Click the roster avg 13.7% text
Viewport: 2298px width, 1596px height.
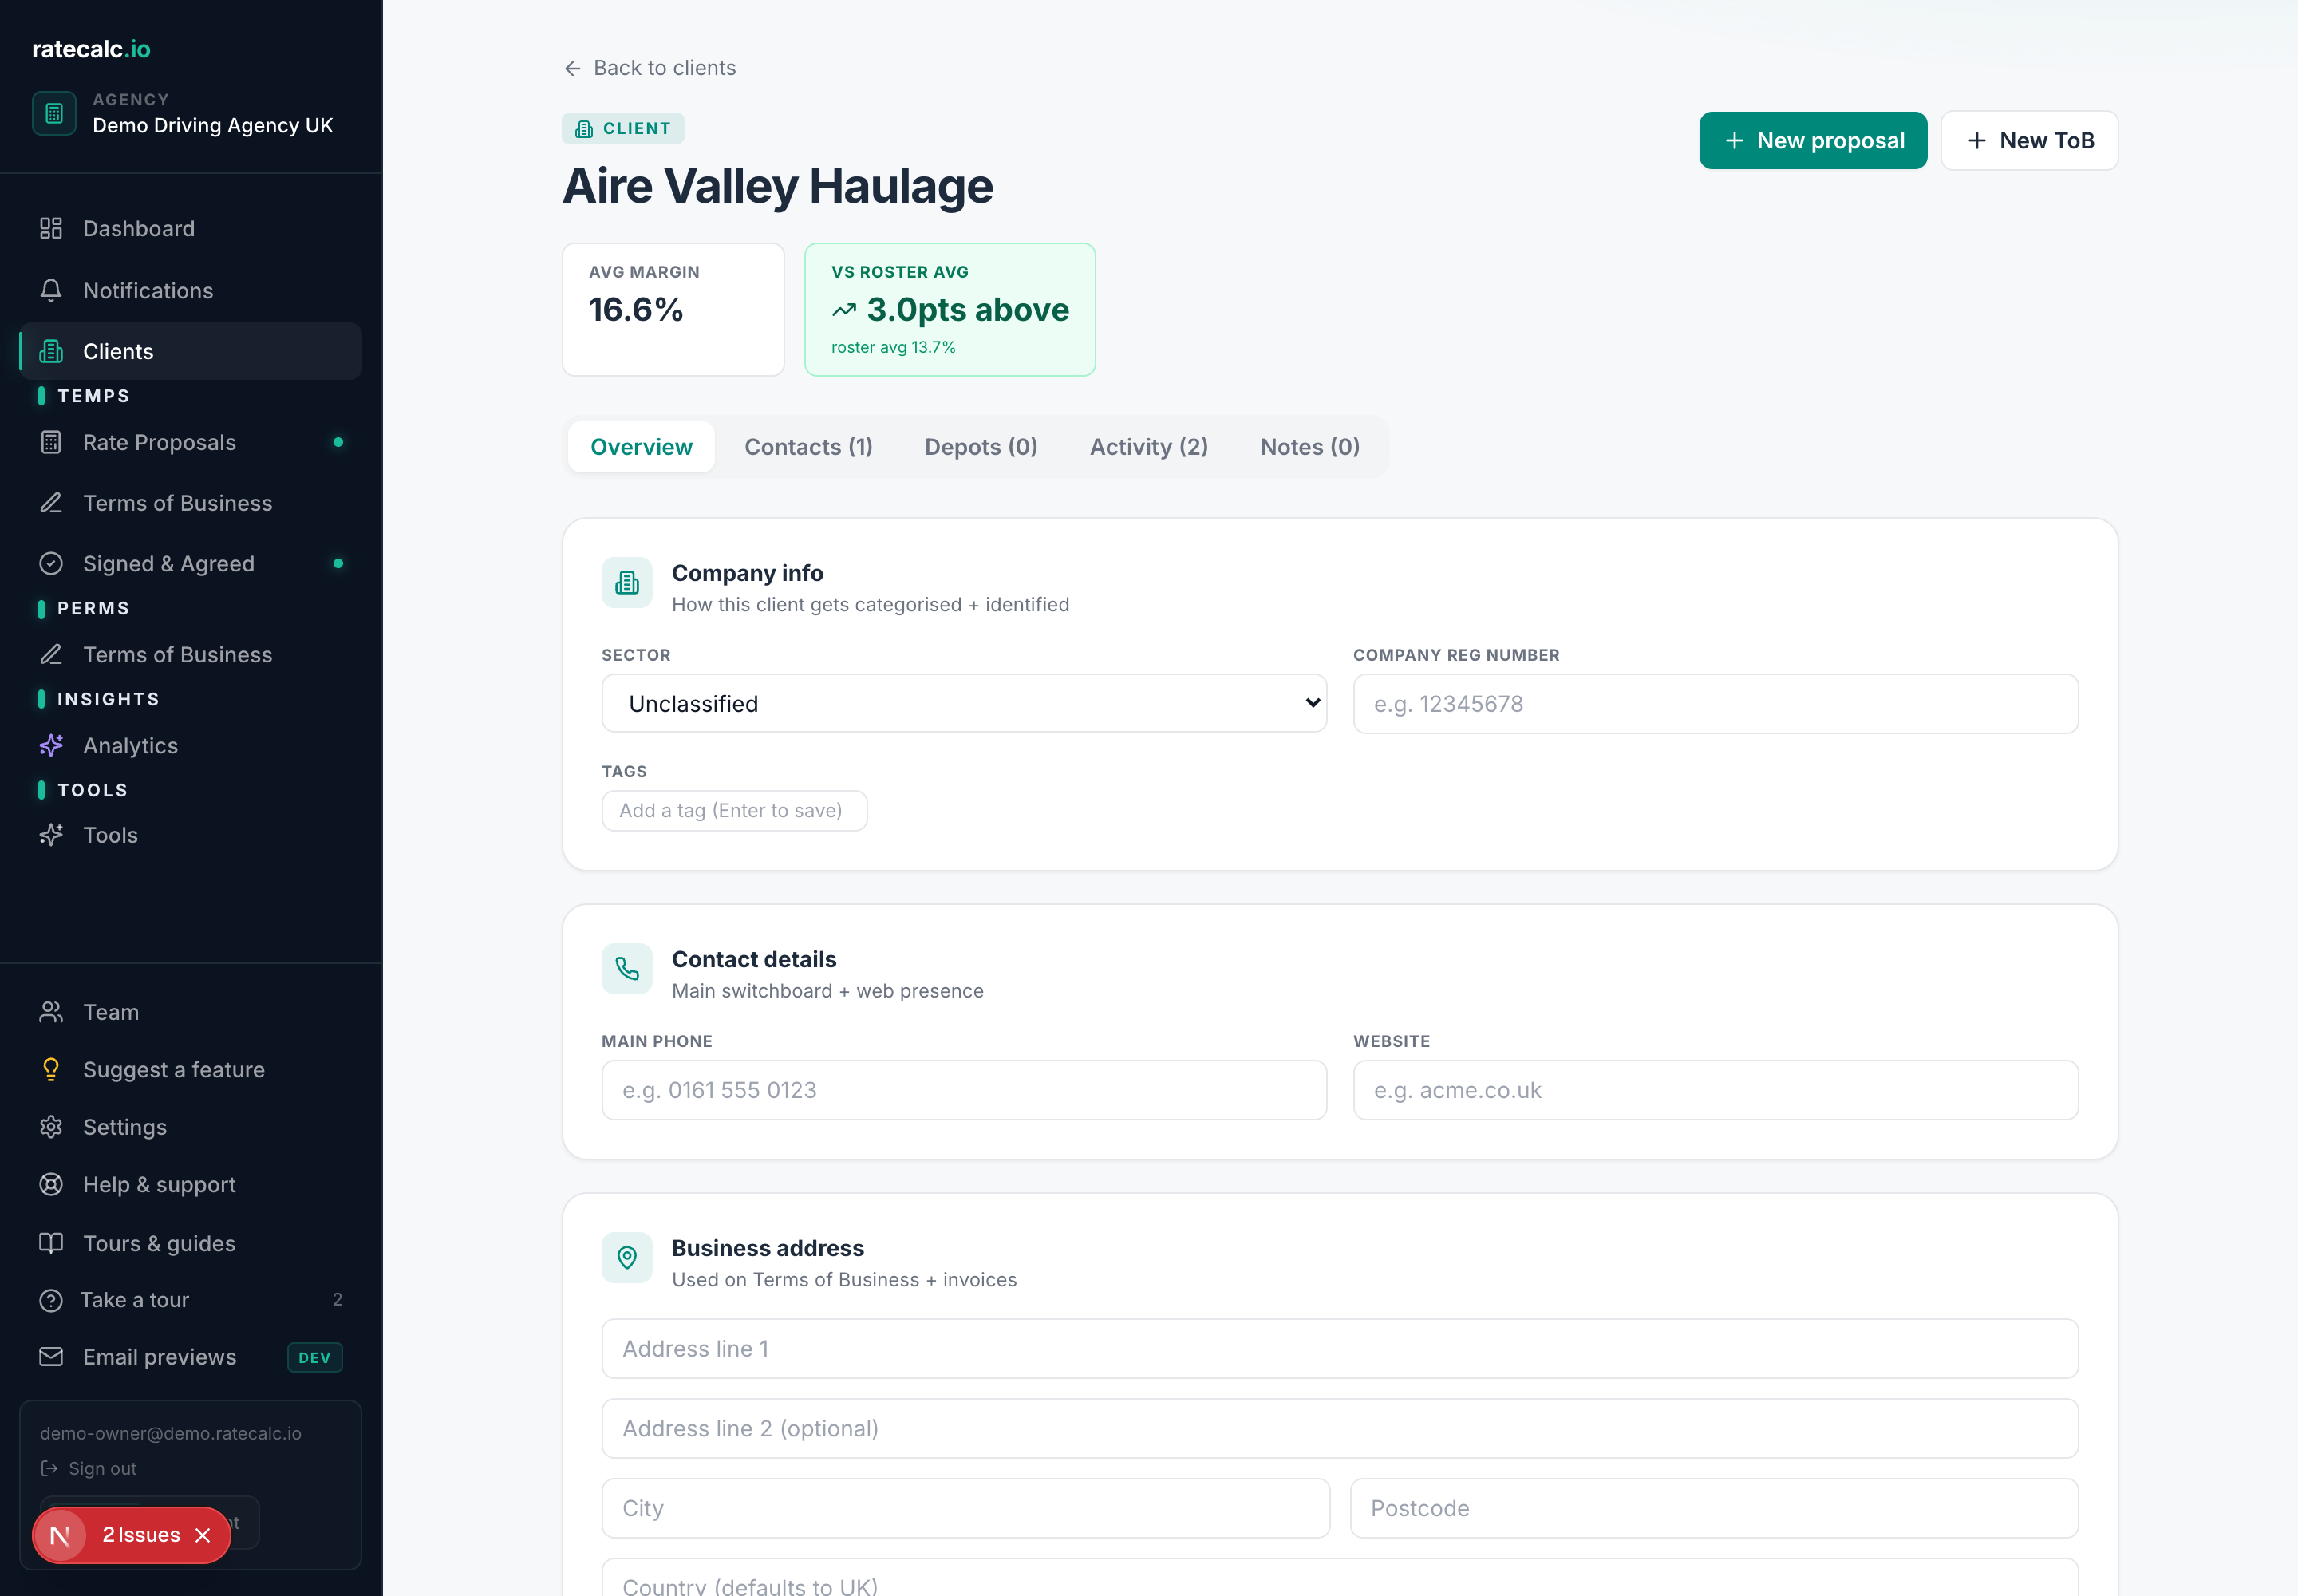tap(893, 347)
